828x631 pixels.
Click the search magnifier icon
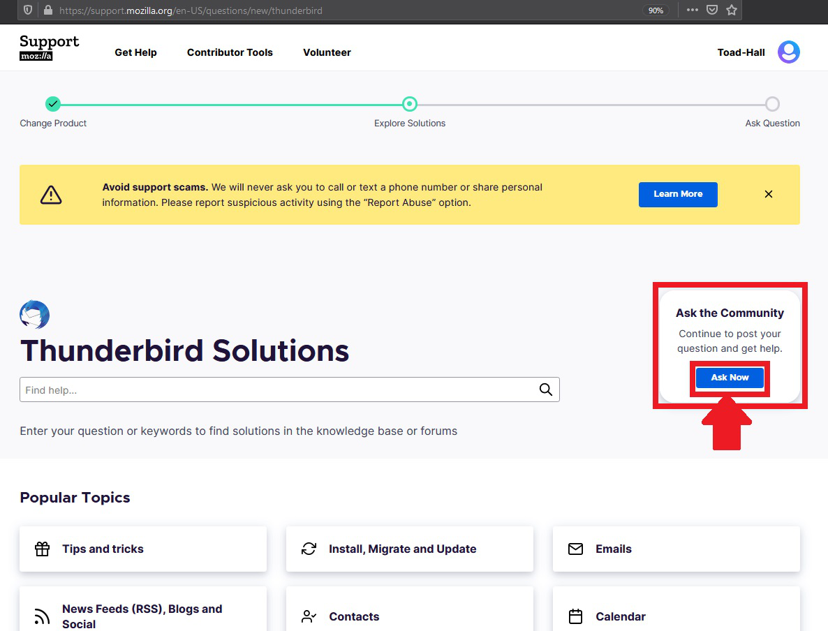pyautogui.click(x=545, y=389)
